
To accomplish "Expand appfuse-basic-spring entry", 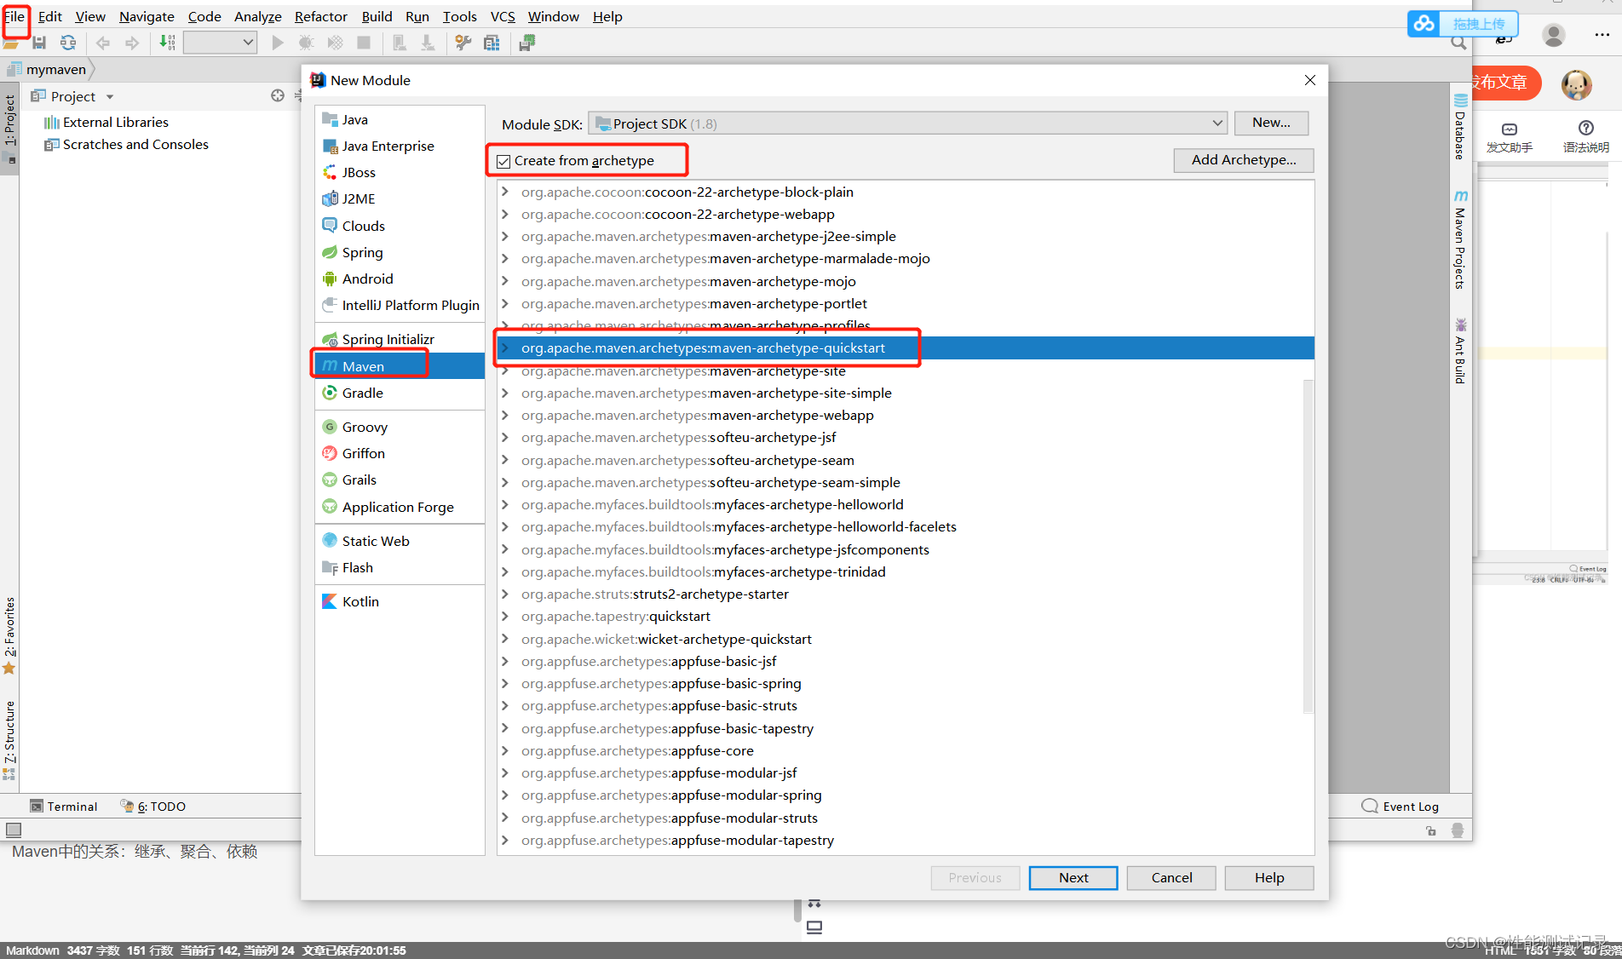I will (504, 683).
